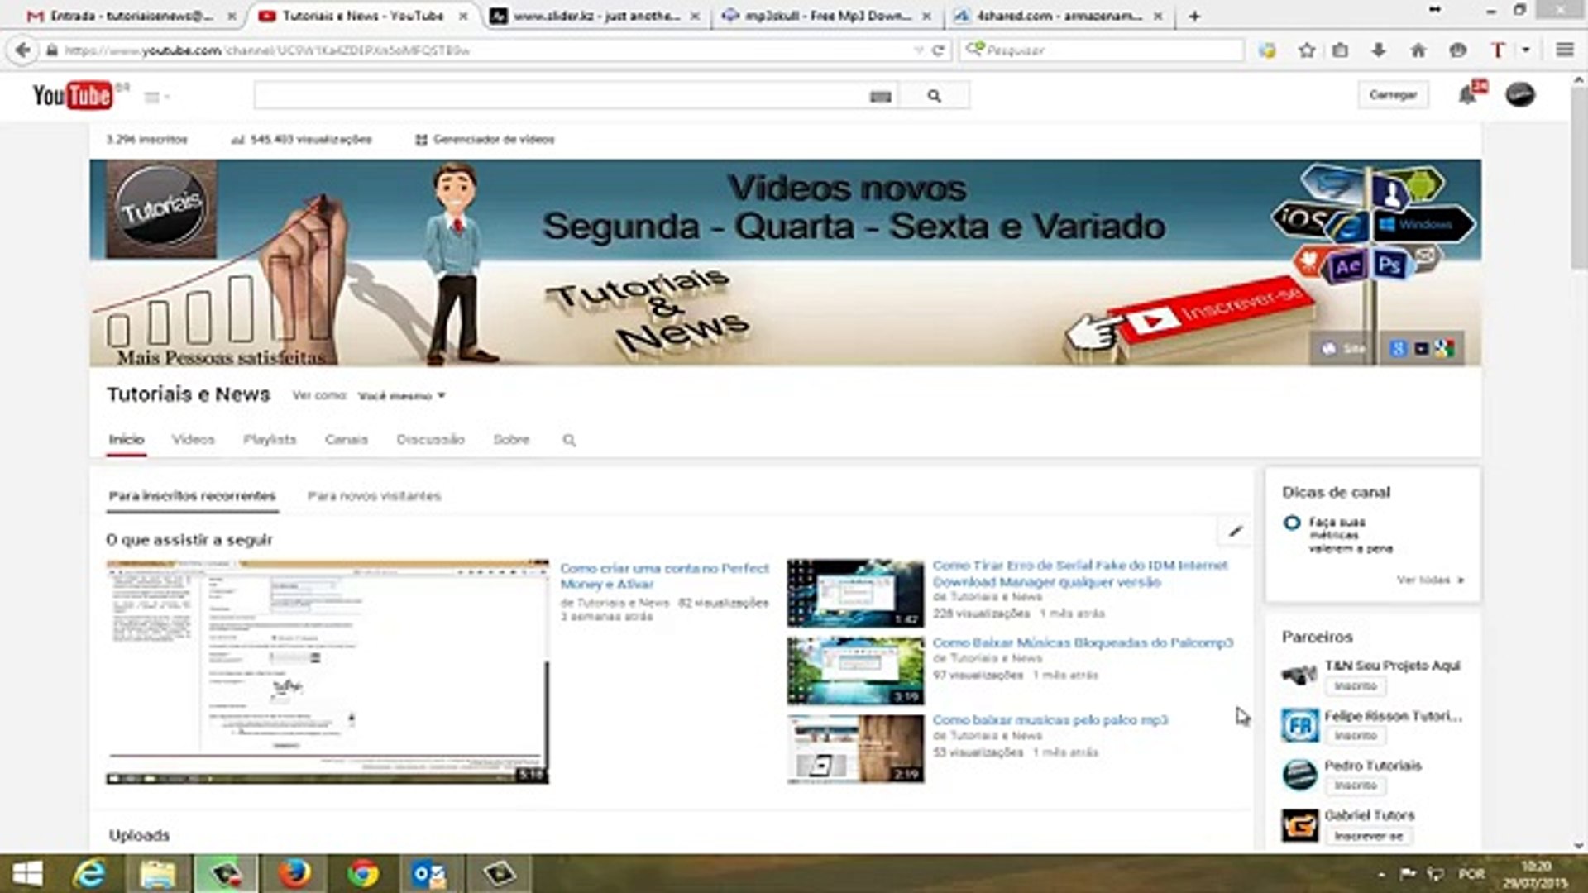The image size is (1588, 893).
Task: Click the 3.296 inscritos count
Action: click(x=146, y=139)
